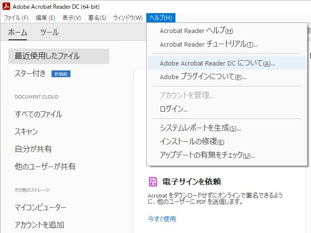Select Adobe Acrobat Reader DC について(A)

pyautogui.click(x=227, y=63)
